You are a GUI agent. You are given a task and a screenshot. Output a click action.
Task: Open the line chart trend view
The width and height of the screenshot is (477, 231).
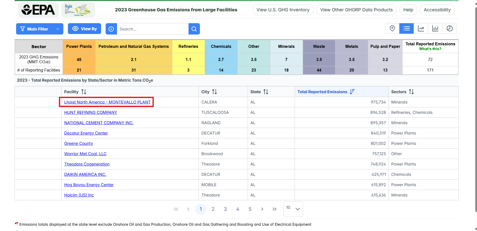point(421,28)
